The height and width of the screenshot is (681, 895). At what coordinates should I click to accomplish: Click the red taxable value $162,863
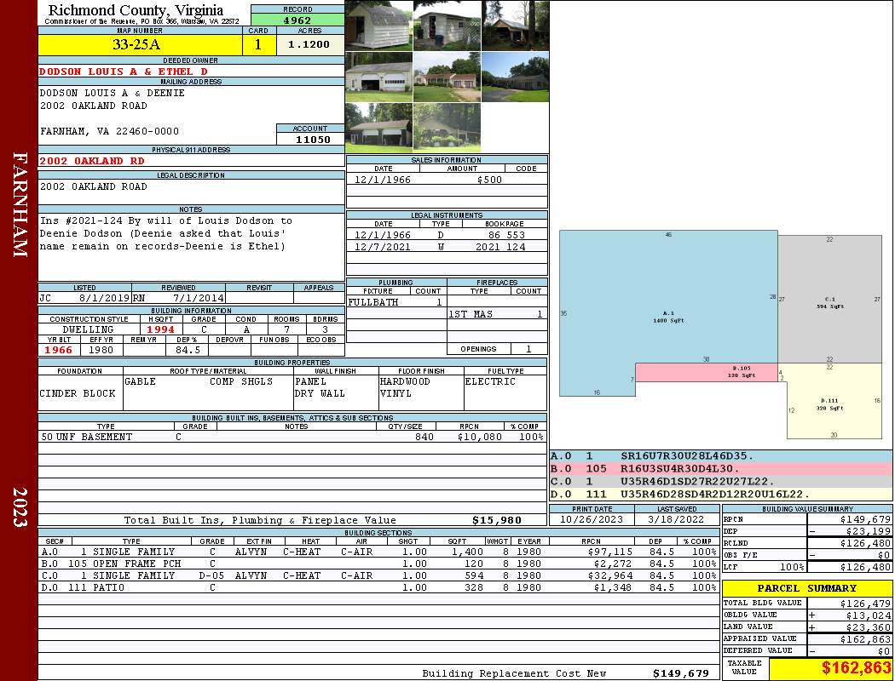point(830,668)
